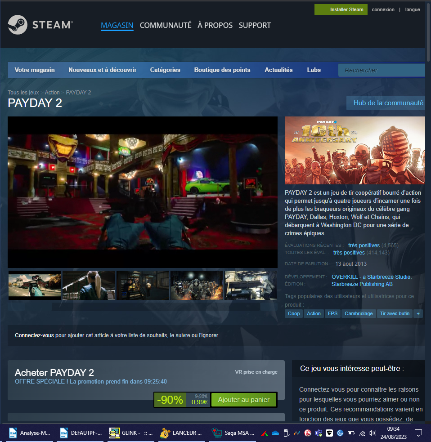Click the blue swirl tray icon
The height and width of the screenshot is (442, 431).
(x=340, y=433)
